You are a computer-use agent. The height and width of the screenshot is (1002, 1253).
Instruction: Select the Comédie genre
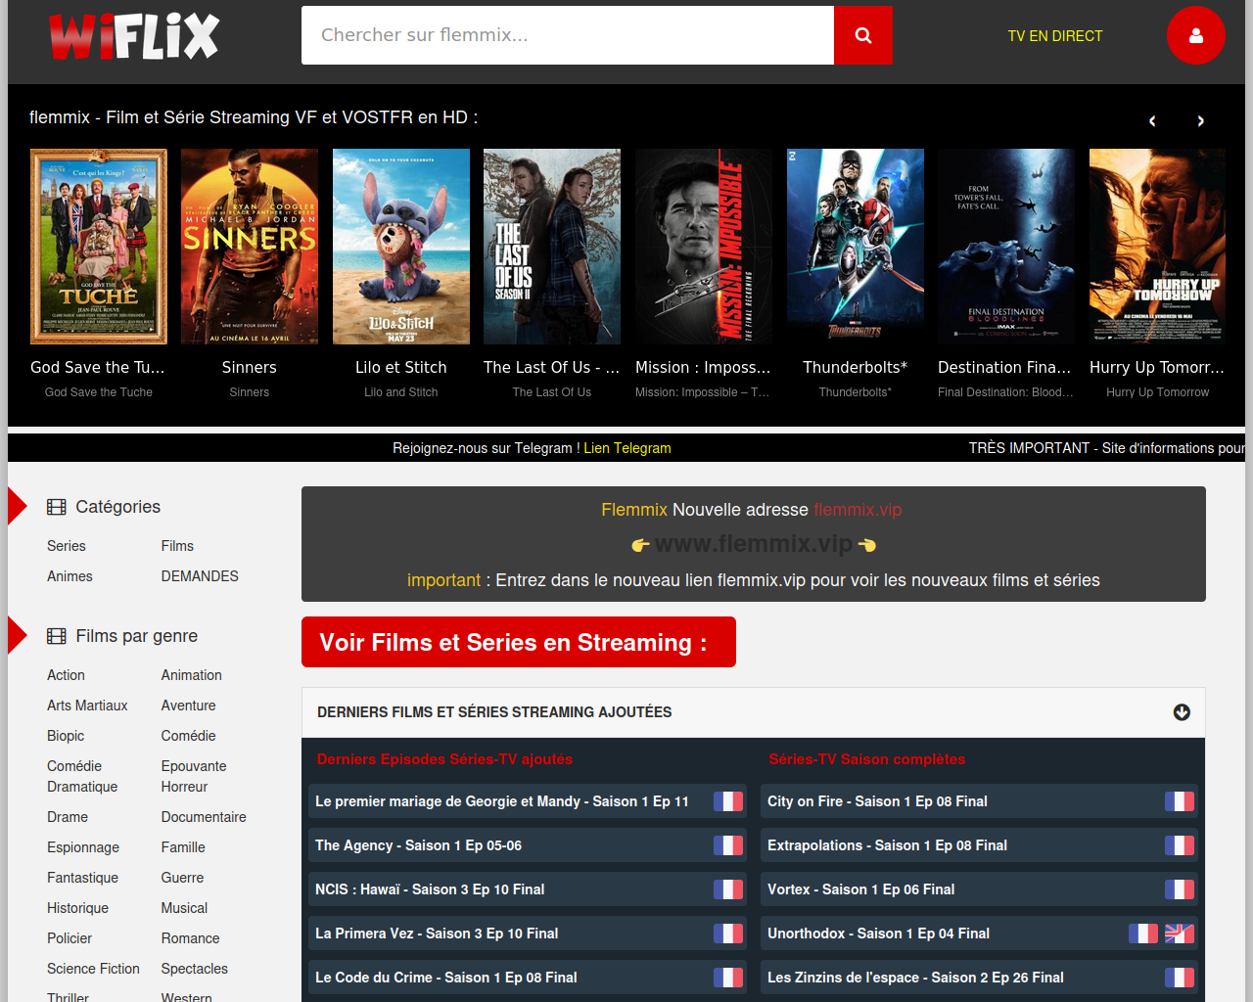pyautogui.click(x=189, y=736)
